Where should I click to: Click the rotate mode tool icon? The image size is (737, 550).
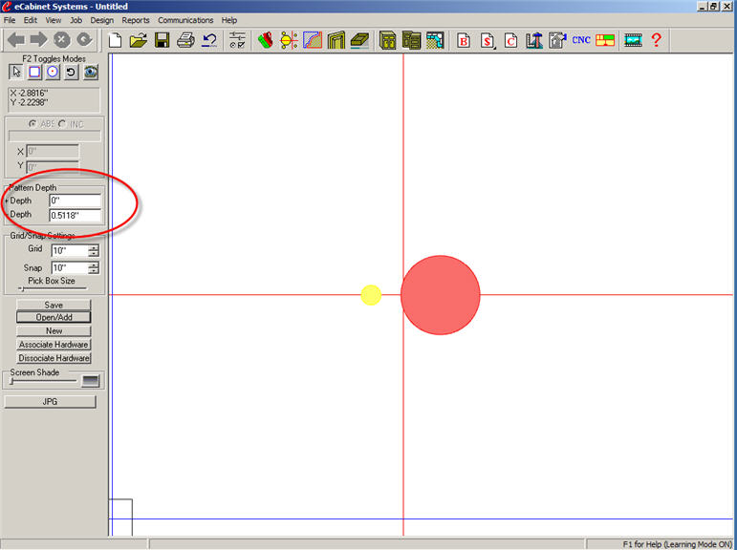click(x=71, y=73)
